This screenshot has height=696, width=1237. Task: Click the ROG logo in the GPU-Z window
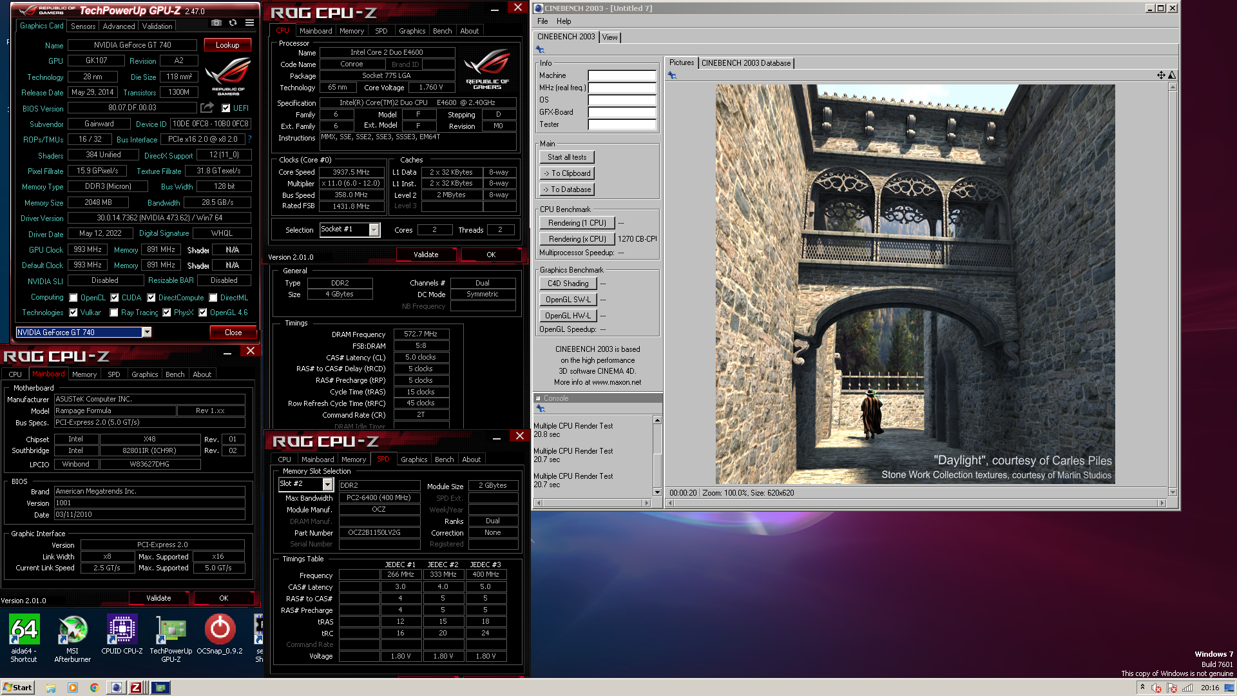(228, 76)
